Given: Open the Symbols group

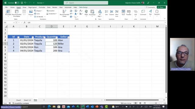Looking at the screenshot, I should [157, 13].
